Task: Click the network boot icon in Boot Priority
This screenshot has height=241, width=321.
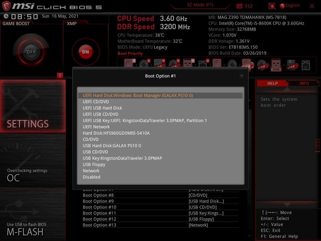Action: click(306, 63)
